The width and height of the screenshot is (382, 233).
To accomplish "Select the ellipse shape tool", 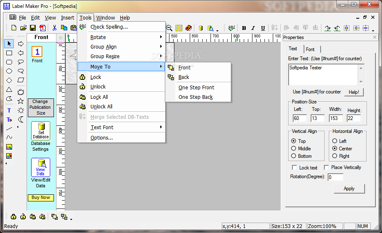I will 9,71.
